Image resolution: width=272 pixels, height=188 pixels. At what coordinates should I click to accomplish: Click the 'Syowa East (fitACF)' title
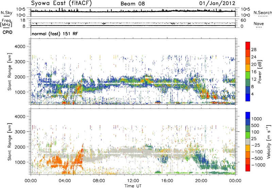[x=62, y=3]
